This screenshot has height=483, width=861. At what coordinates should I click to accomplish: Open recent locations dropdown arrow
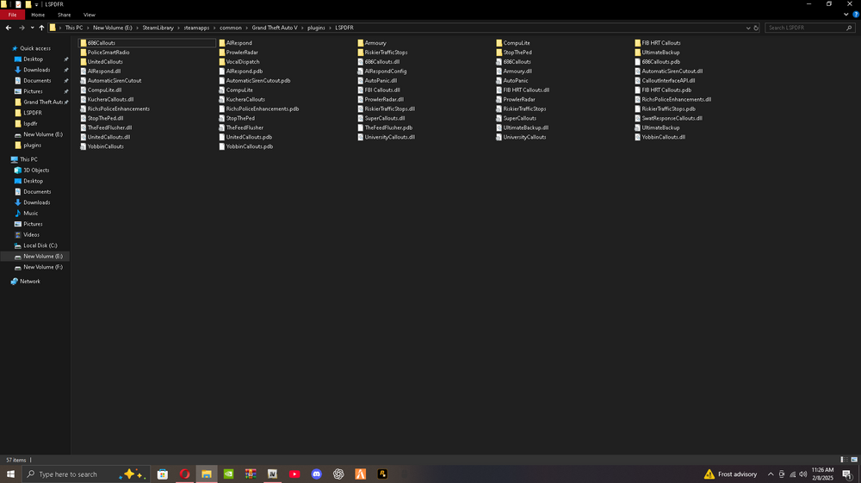(32, 28)
